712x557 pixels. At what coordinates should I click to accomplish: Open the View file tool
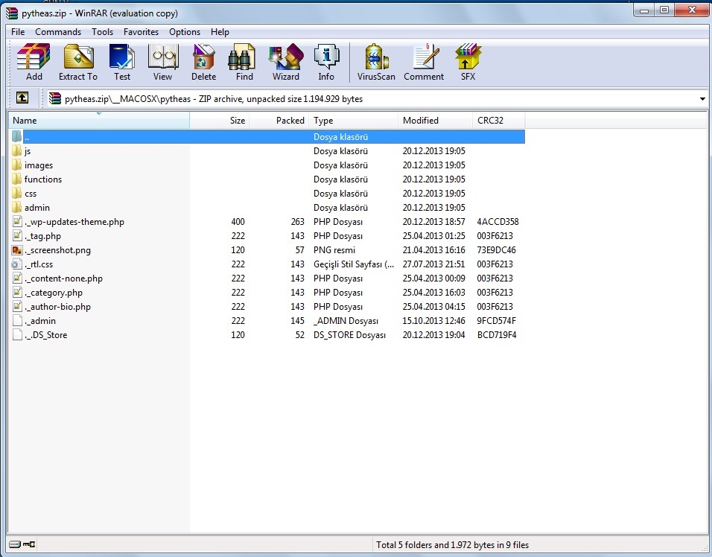click(162, 63)
